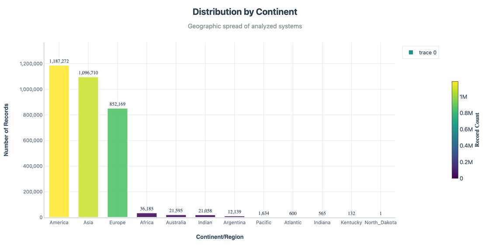
Task: Click the Kentucky axis tick label
Action: point(351,223)
